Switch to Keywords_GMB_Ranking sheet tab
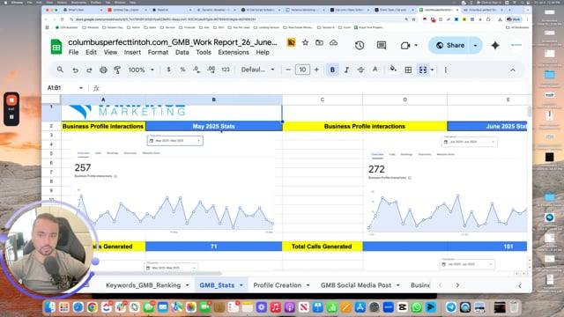 (x=143, y=285)
